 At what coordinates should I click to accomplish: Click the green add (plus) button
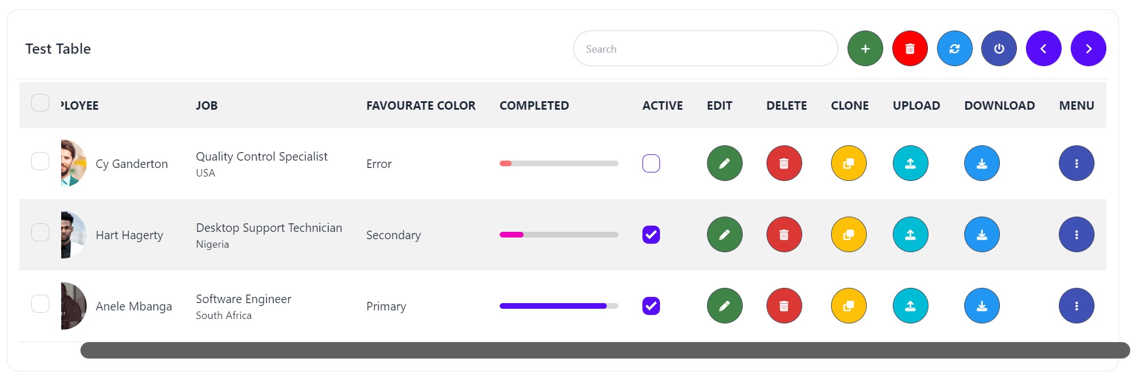[865, 49]
